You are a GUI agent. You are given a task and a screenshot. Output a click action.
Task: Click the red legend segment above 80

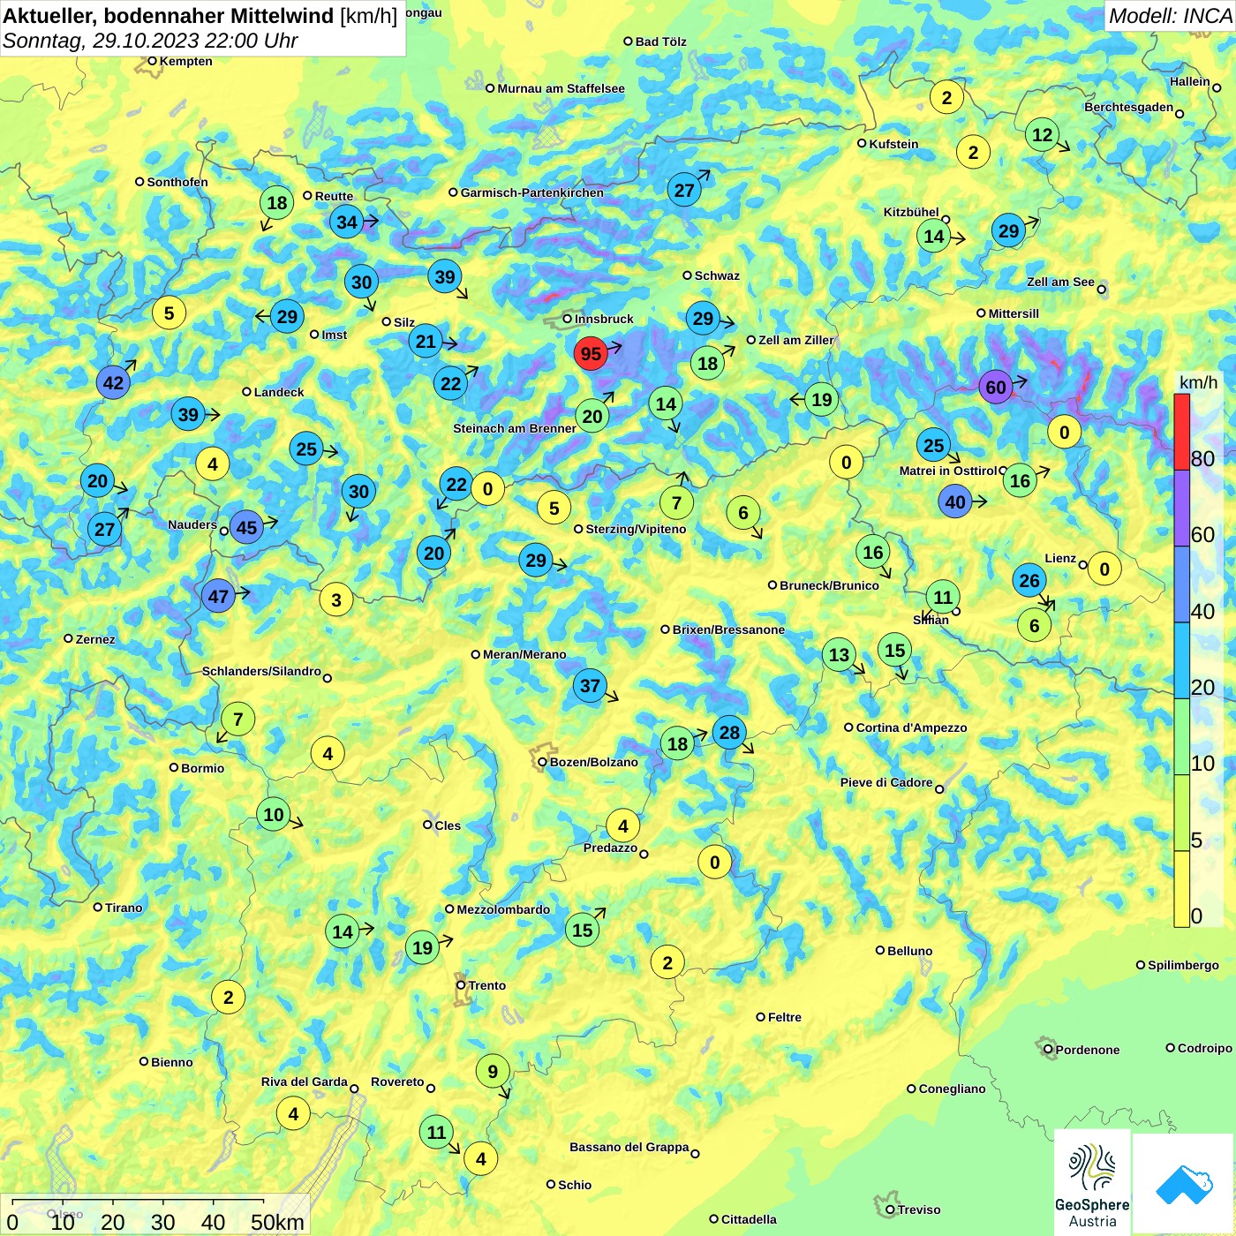click(1182, 432)
